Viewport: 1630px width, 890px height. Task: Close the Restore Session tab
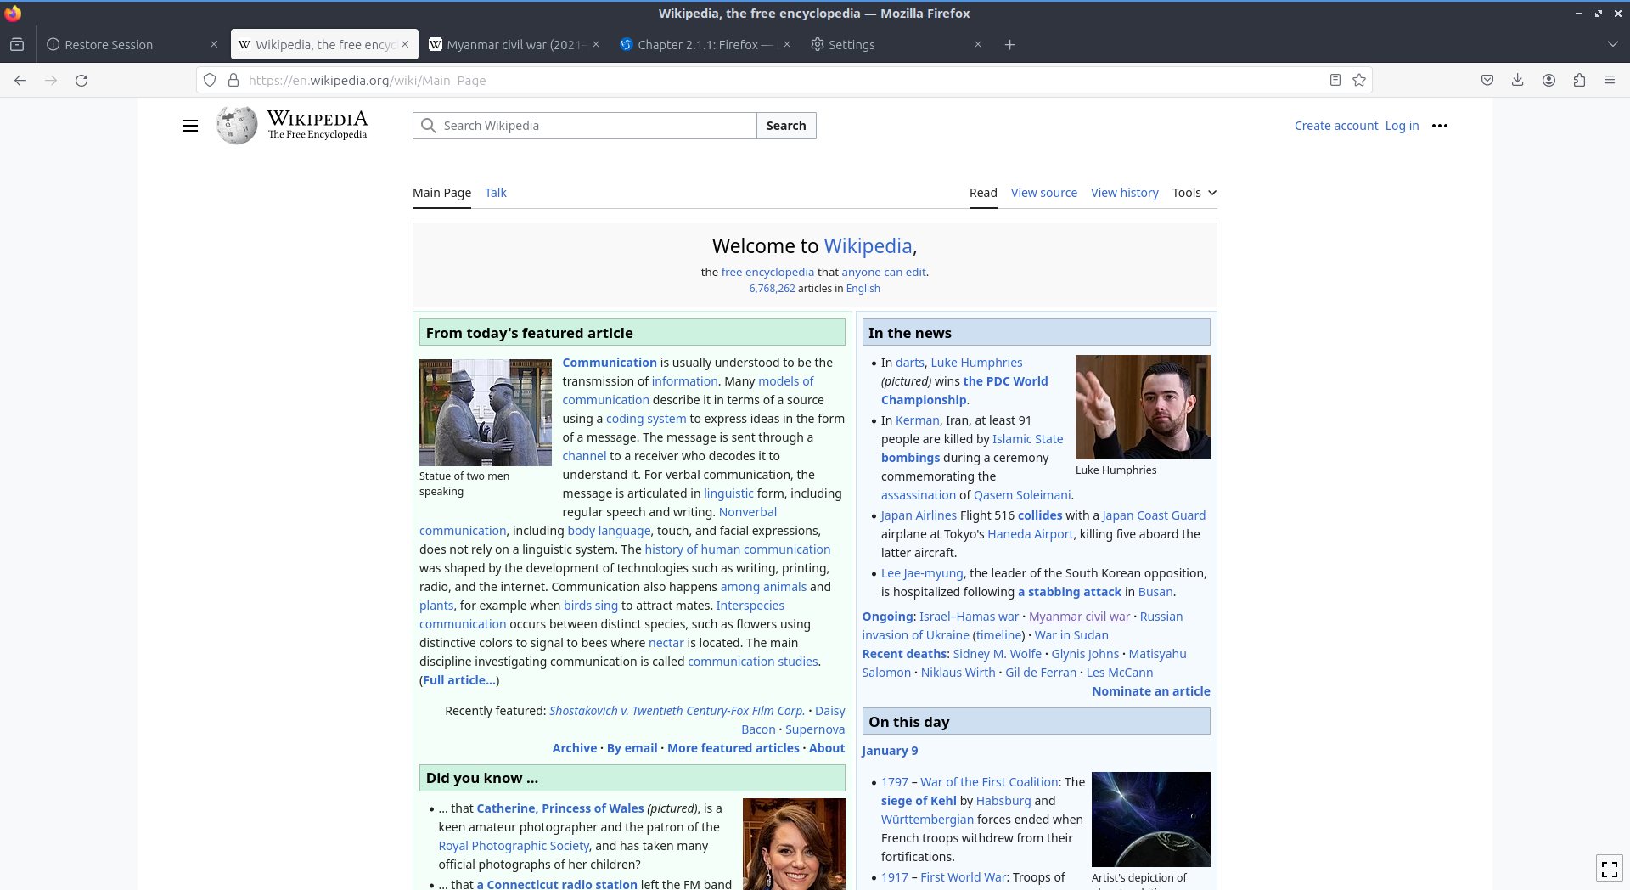[x=213, y=44]
